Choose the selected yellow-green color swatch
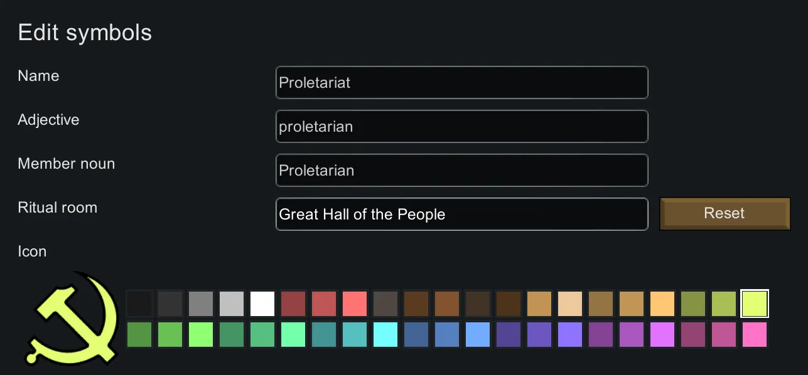The height and width of the screenshot is (375, 808). coord(755,304)
